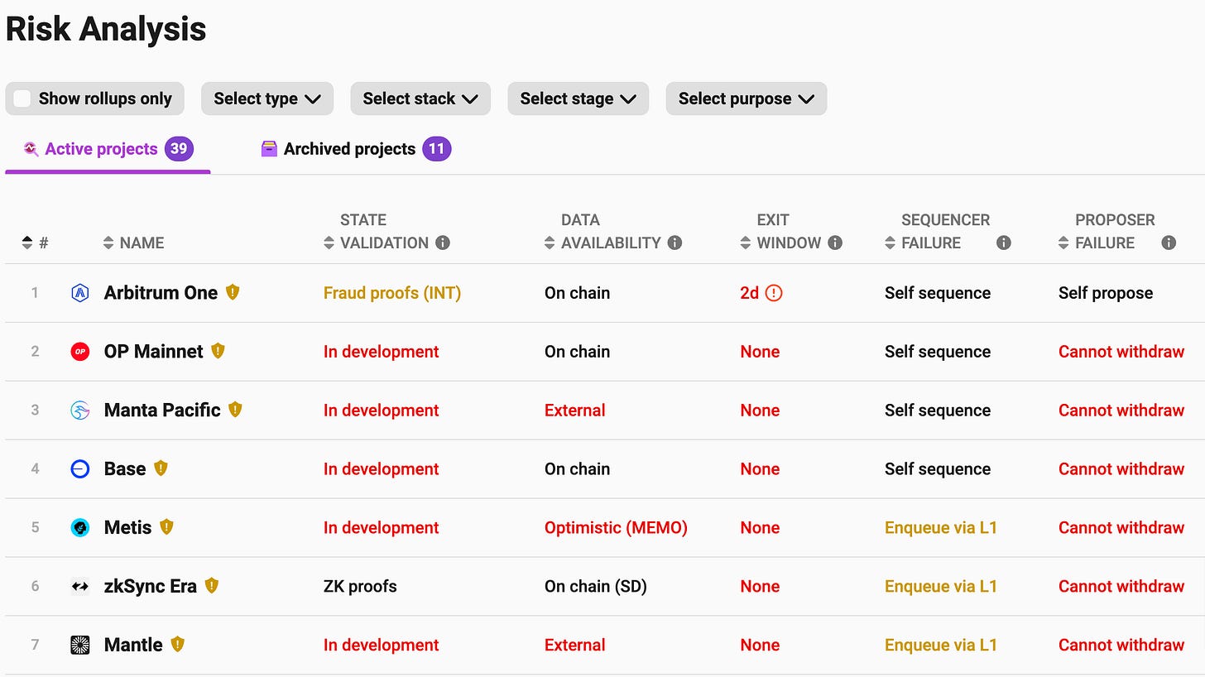Click the warning shield beside Metis
This screenshot has height=677, width=1205.
(166, 527)
